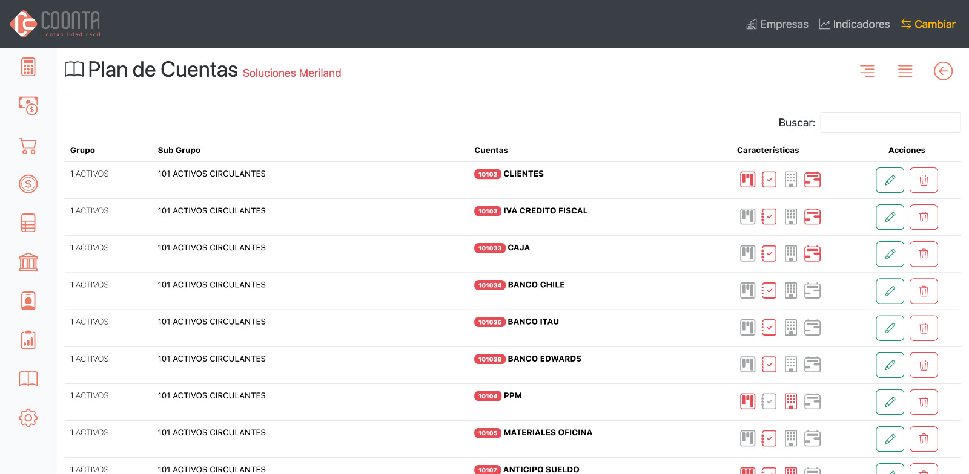Click the dollar coin sidebar icon
This screenshot has width=969, height=474.
click(x=28, y=184)
